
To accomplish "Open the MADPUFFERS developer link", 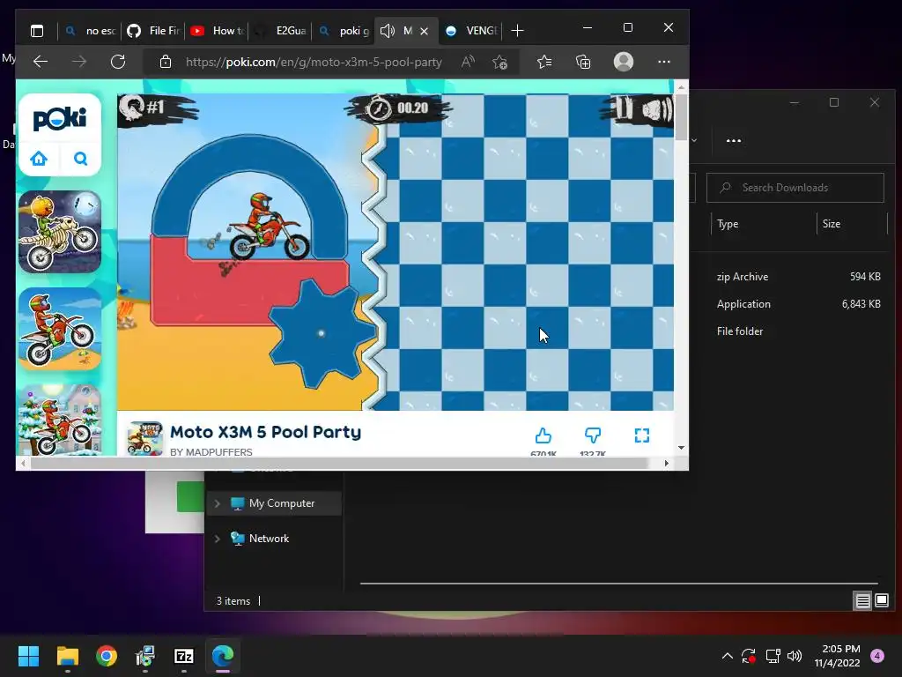I will [211, 452].
